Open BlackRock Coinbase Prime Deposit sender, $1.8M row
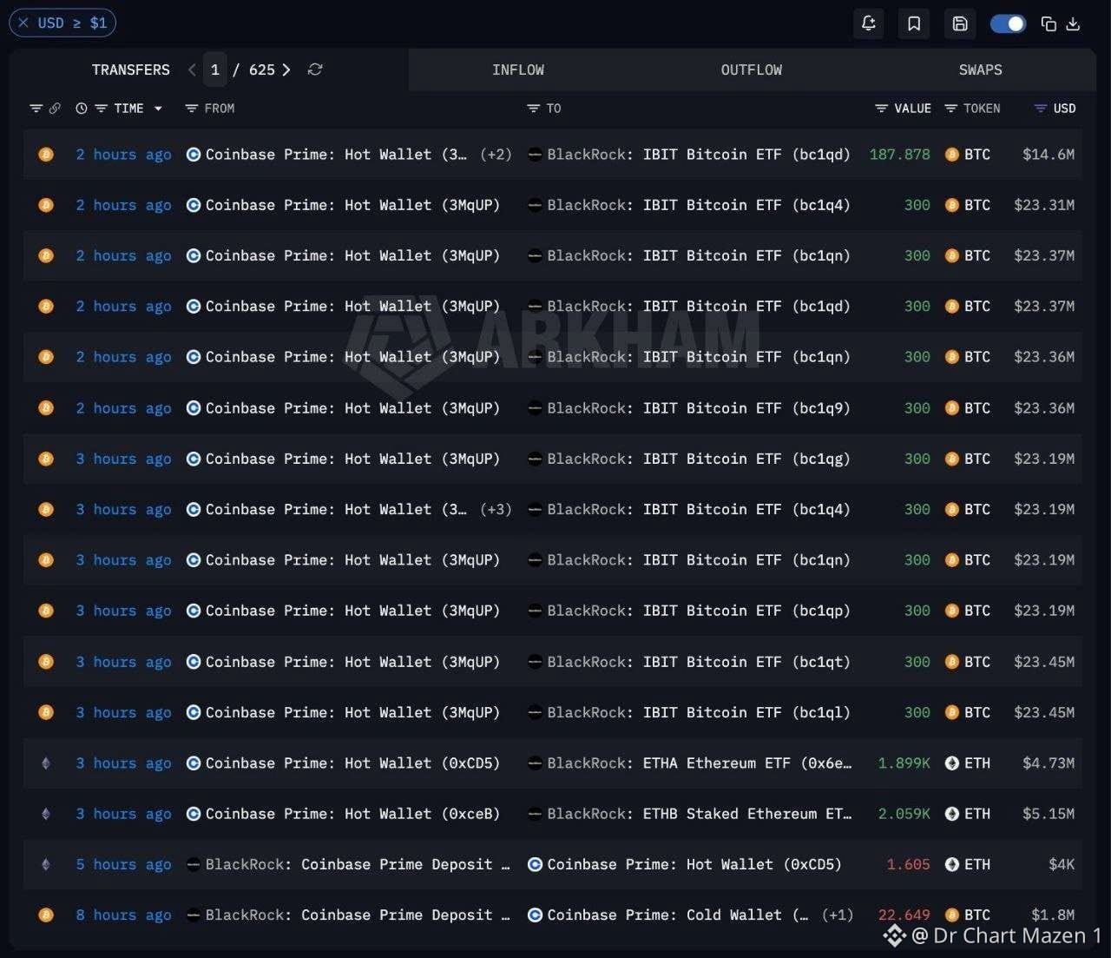The width and height of the screenshot is (1111, 958). coord(358,915)
